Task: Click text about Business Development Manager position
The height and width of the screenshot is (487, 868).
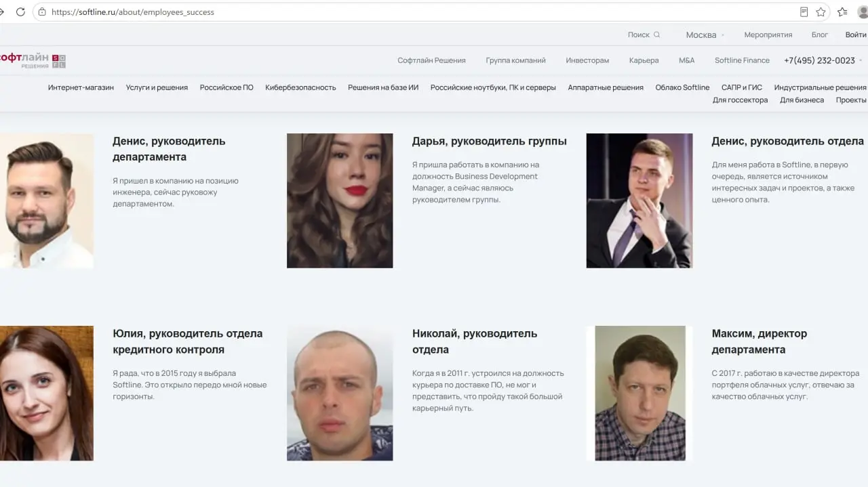Action: (x=476, y=182)
